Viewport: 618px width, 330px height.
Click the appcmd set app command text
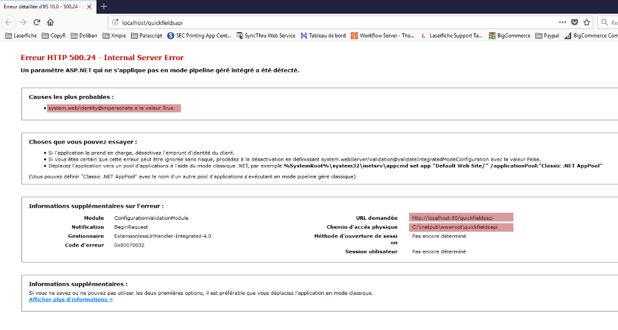(443, 166)
